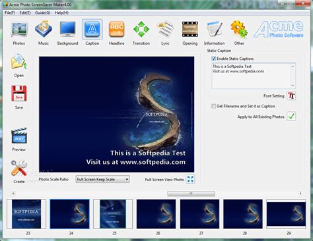The image size is (313, 241).
Task: Select photo thumbnail 29
Action: coord(286,214)
